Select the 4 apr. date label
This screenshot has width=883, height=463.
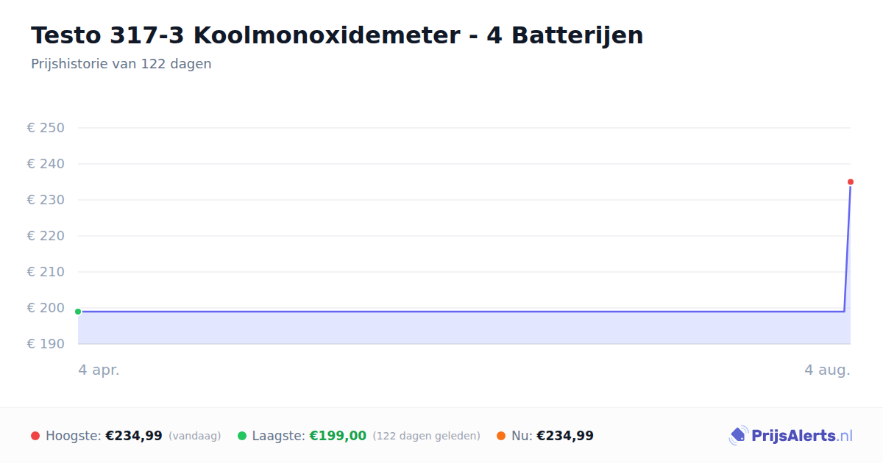pyautogui.click(x=99, y=370)
